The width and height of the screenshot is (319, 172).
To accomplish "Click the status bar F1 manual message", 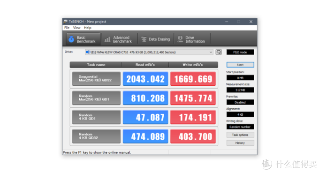I will coord(97,152).
